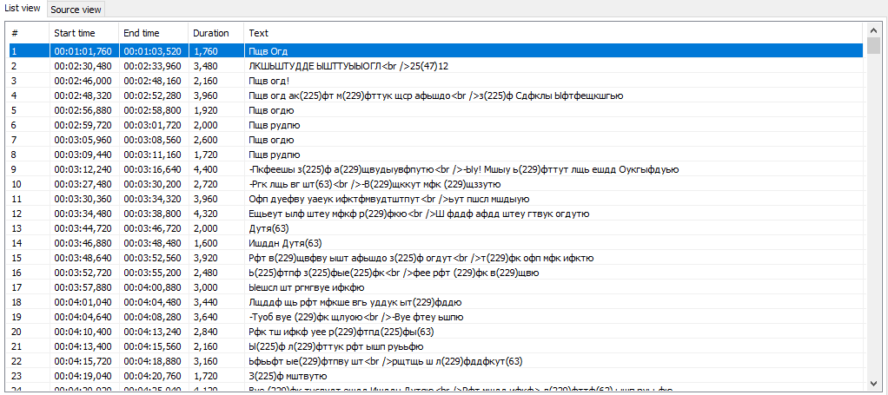Screen dimensions: 888x395
Task: Select the List view tab
Action: 23,9
